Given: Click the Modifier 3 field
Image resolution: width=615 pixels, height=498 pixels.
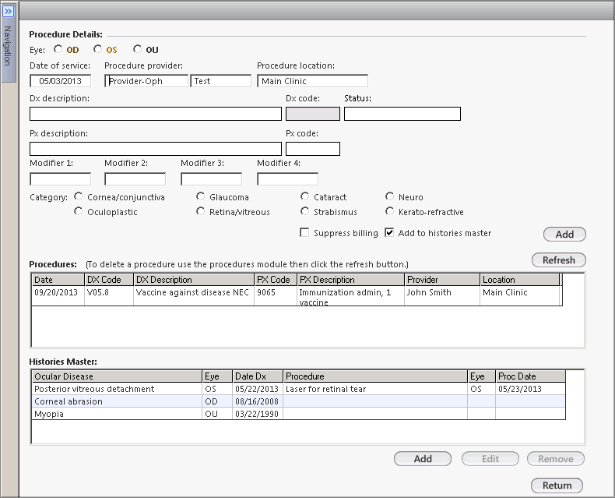Looking at the screenshot, I should tap(212, 179).
